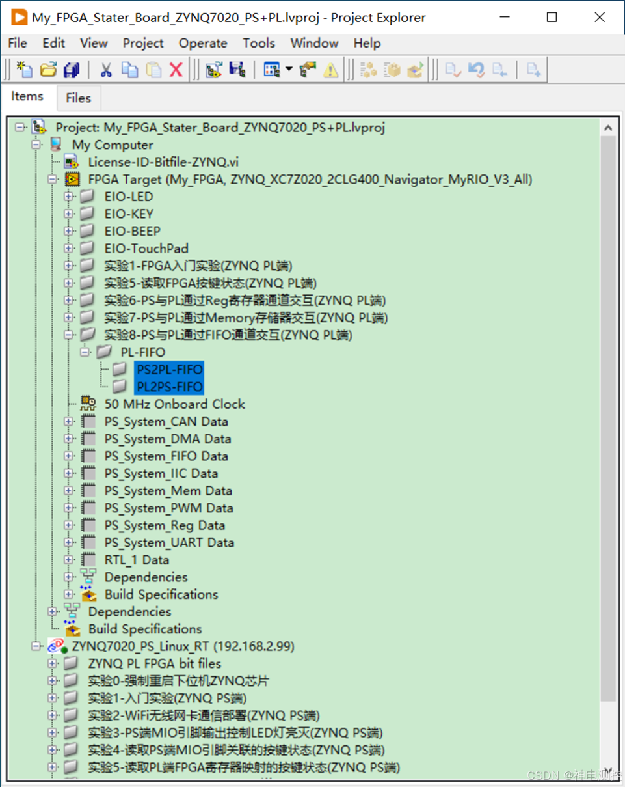Click the ZYNQ7020_PS_Linux_RT target icon
The image size is (625, 787).
57,646
